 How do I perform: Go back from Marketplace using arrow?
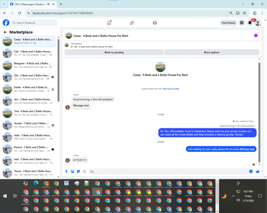[5, 32]
